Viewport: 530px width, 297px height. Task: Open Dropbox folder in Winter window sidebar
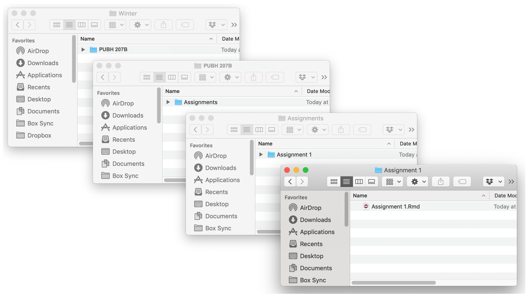(34, 135)
